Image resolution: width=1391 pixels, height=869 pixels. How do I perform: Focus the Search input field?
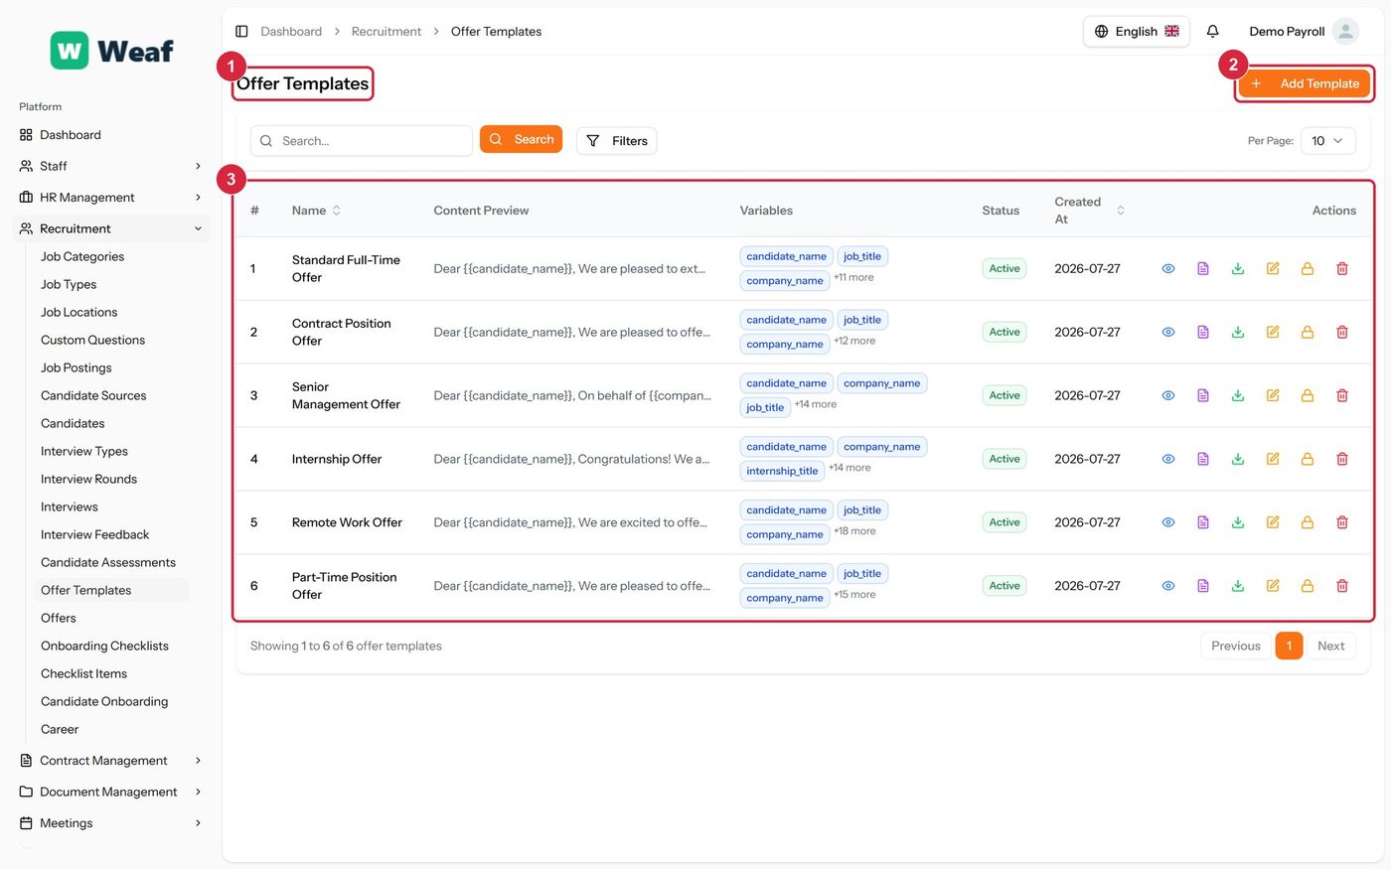362,141
